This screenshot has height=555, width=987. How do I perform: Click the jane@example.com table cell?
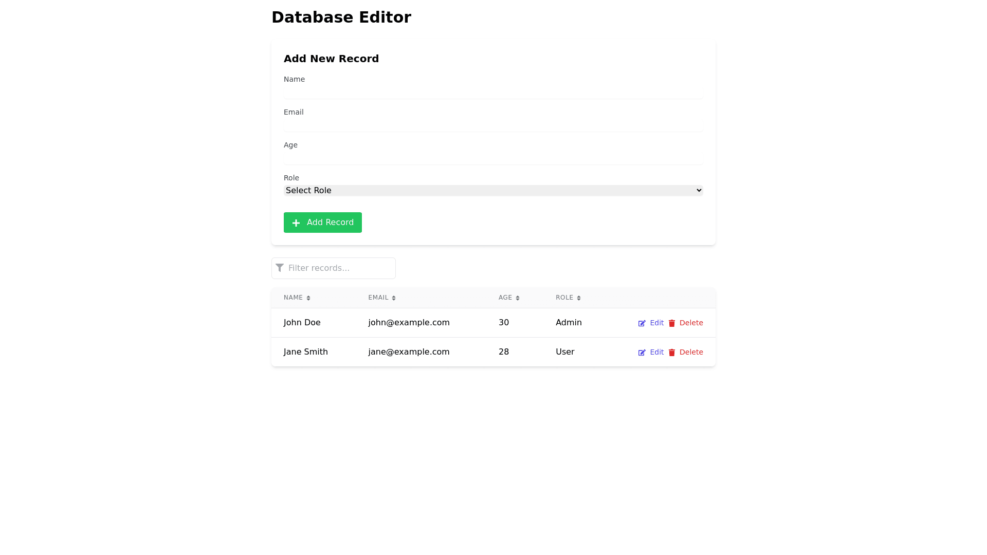pyautogui.click(x=409, y=352)
